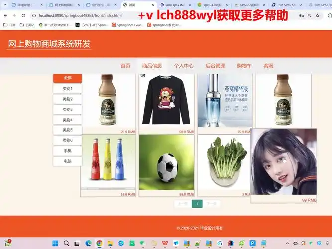This screenshot has width=332, height=249.
Task: Filter products by 类别6
Action: click(68, 140)
